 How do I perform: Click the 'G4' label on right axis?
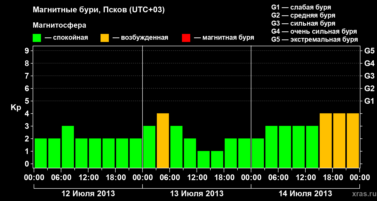pos(369,63)
